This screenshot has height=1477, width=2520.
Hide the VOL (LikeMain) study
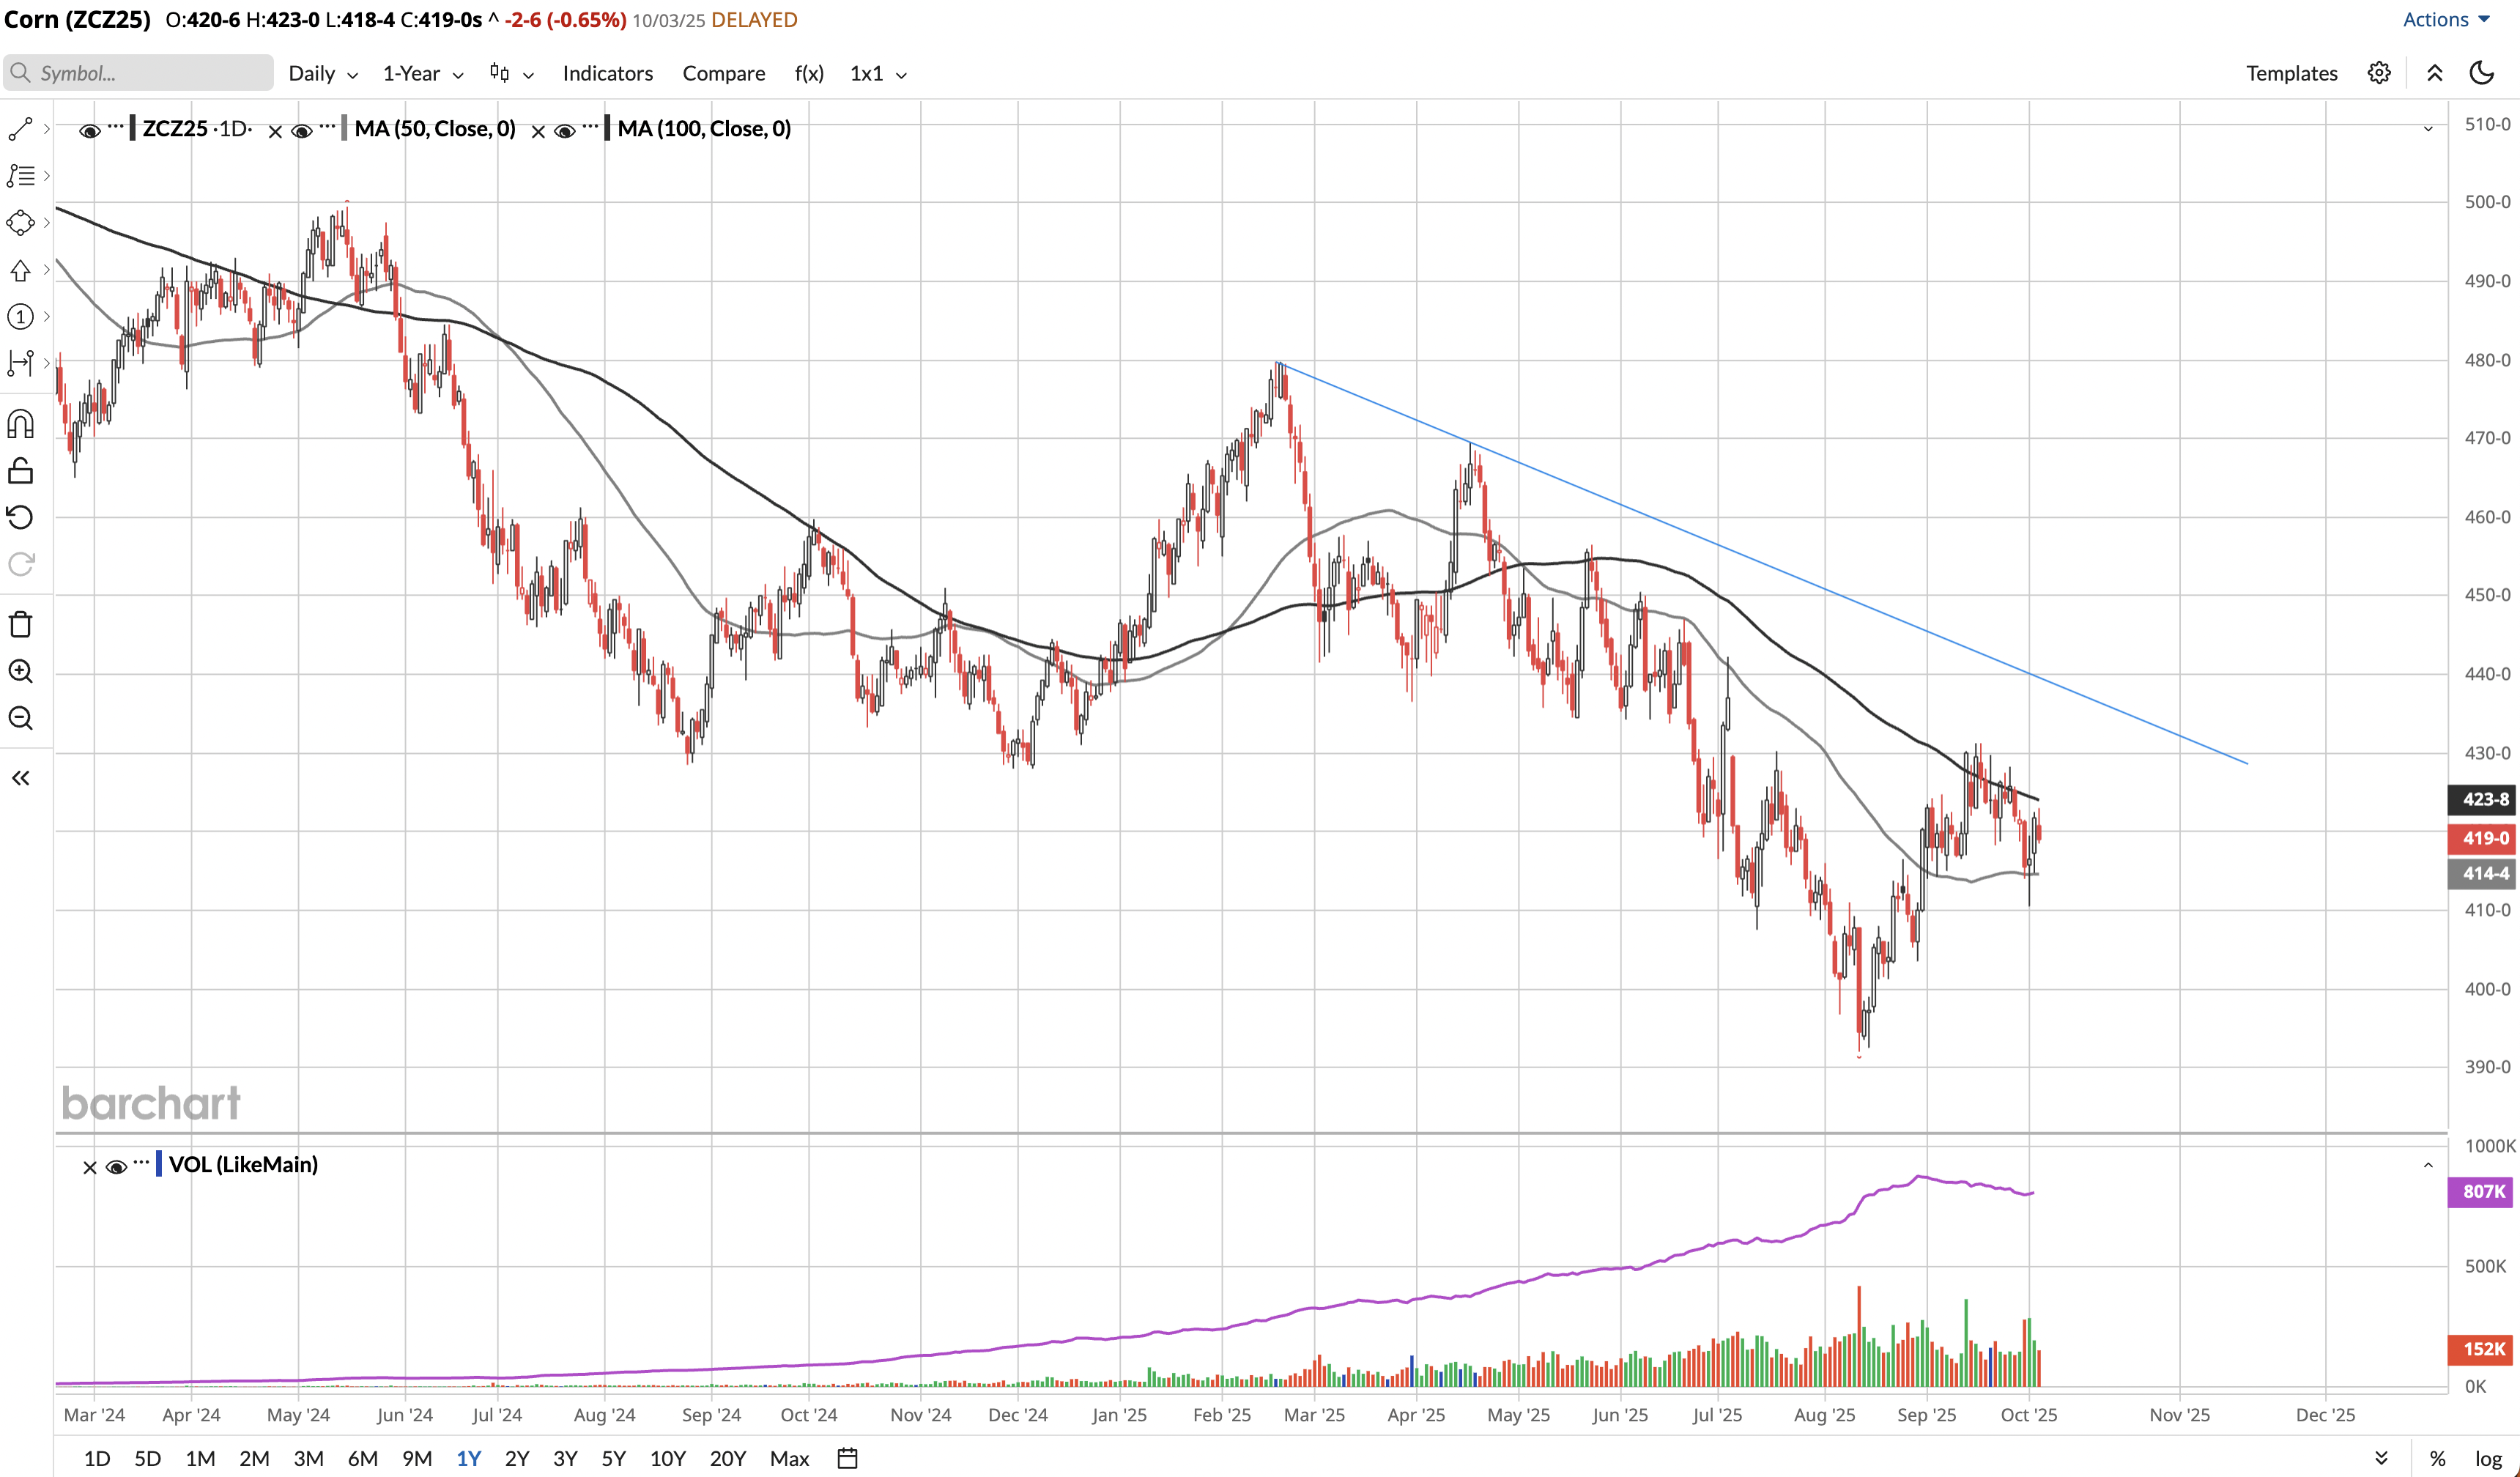(116, 1166)
